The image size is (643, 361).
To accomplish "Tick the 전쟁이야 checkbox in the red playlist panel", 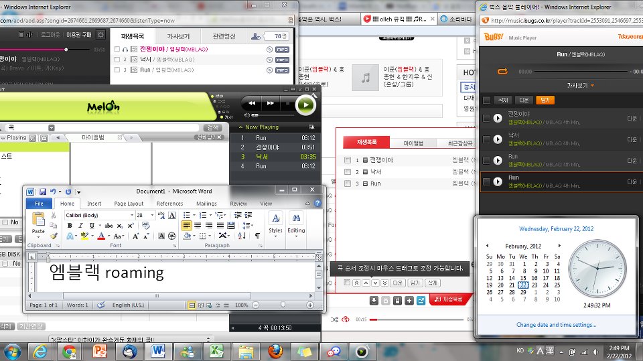I will click(348, 160).
